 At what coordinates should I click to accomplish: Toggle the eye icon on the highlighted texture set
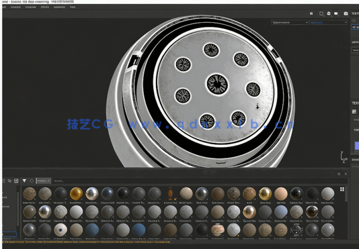354,28
